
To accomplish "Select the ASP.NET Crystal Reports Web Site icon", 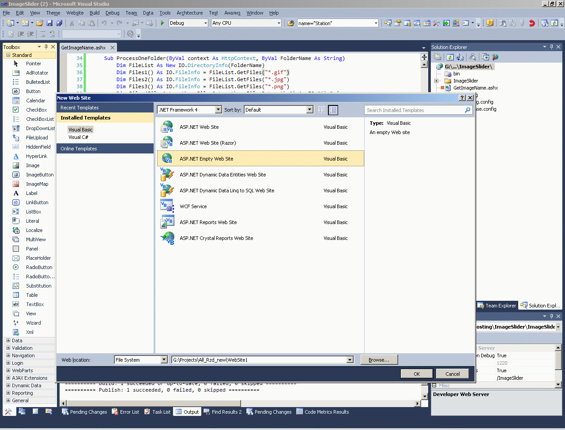I will pyautogui.click(x=167, y=238).
